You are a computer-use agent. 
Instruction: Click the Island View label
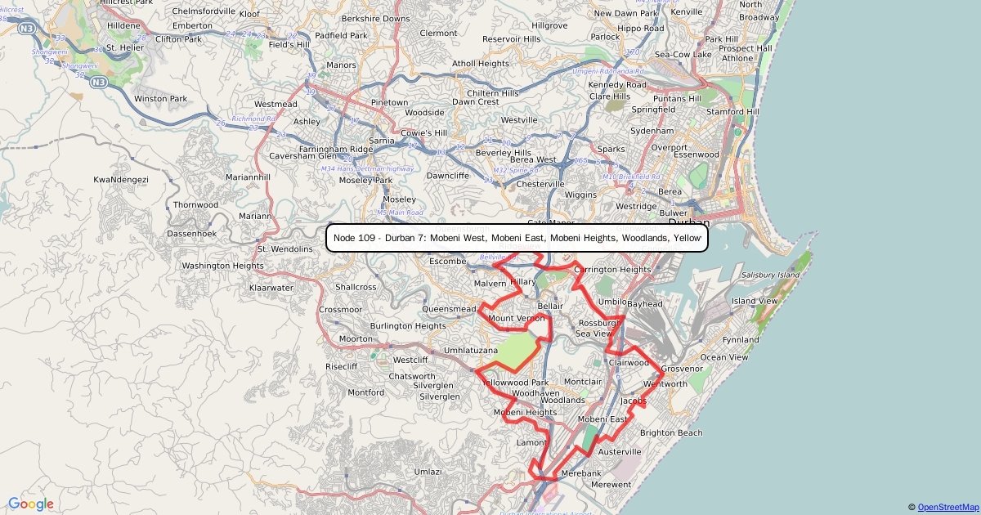coord(755,301)
